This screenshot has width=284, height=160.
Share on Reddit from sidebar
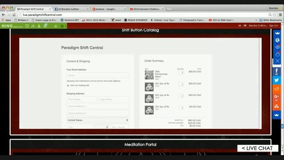pyautogui.click(x=276, y=89)
